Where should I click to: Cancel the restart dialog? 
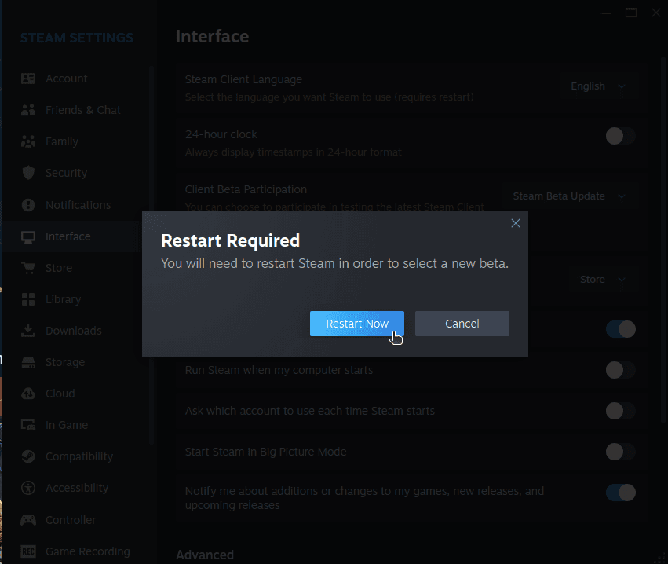point(462,324)
